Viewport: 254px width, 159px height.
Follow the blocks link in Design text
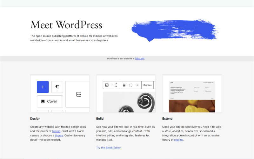56,131
